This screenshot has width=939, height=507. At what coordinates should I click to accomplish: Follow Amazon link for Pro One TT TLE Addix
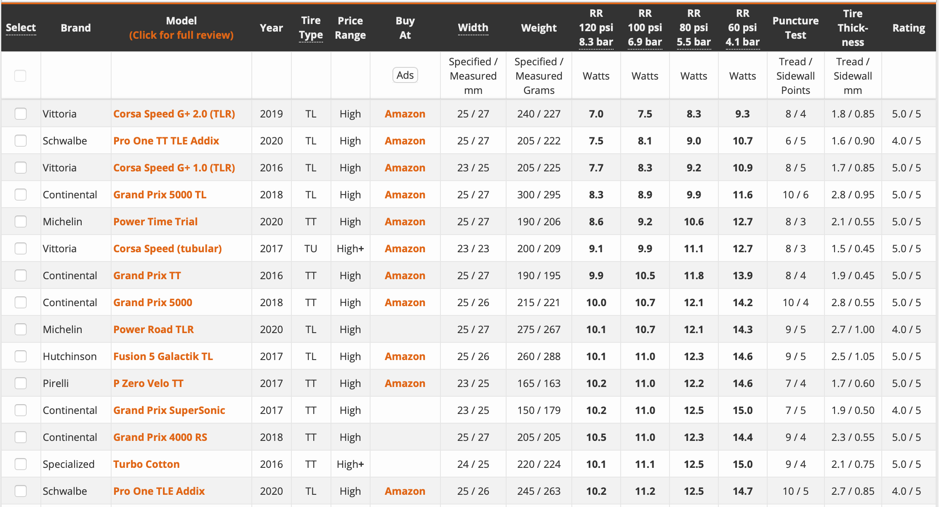405,141
